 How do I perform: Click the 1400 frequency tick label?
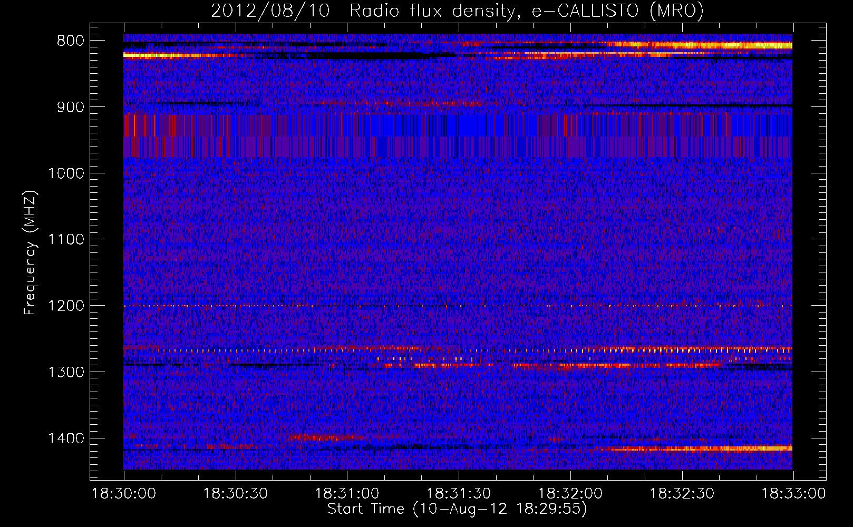66,438
